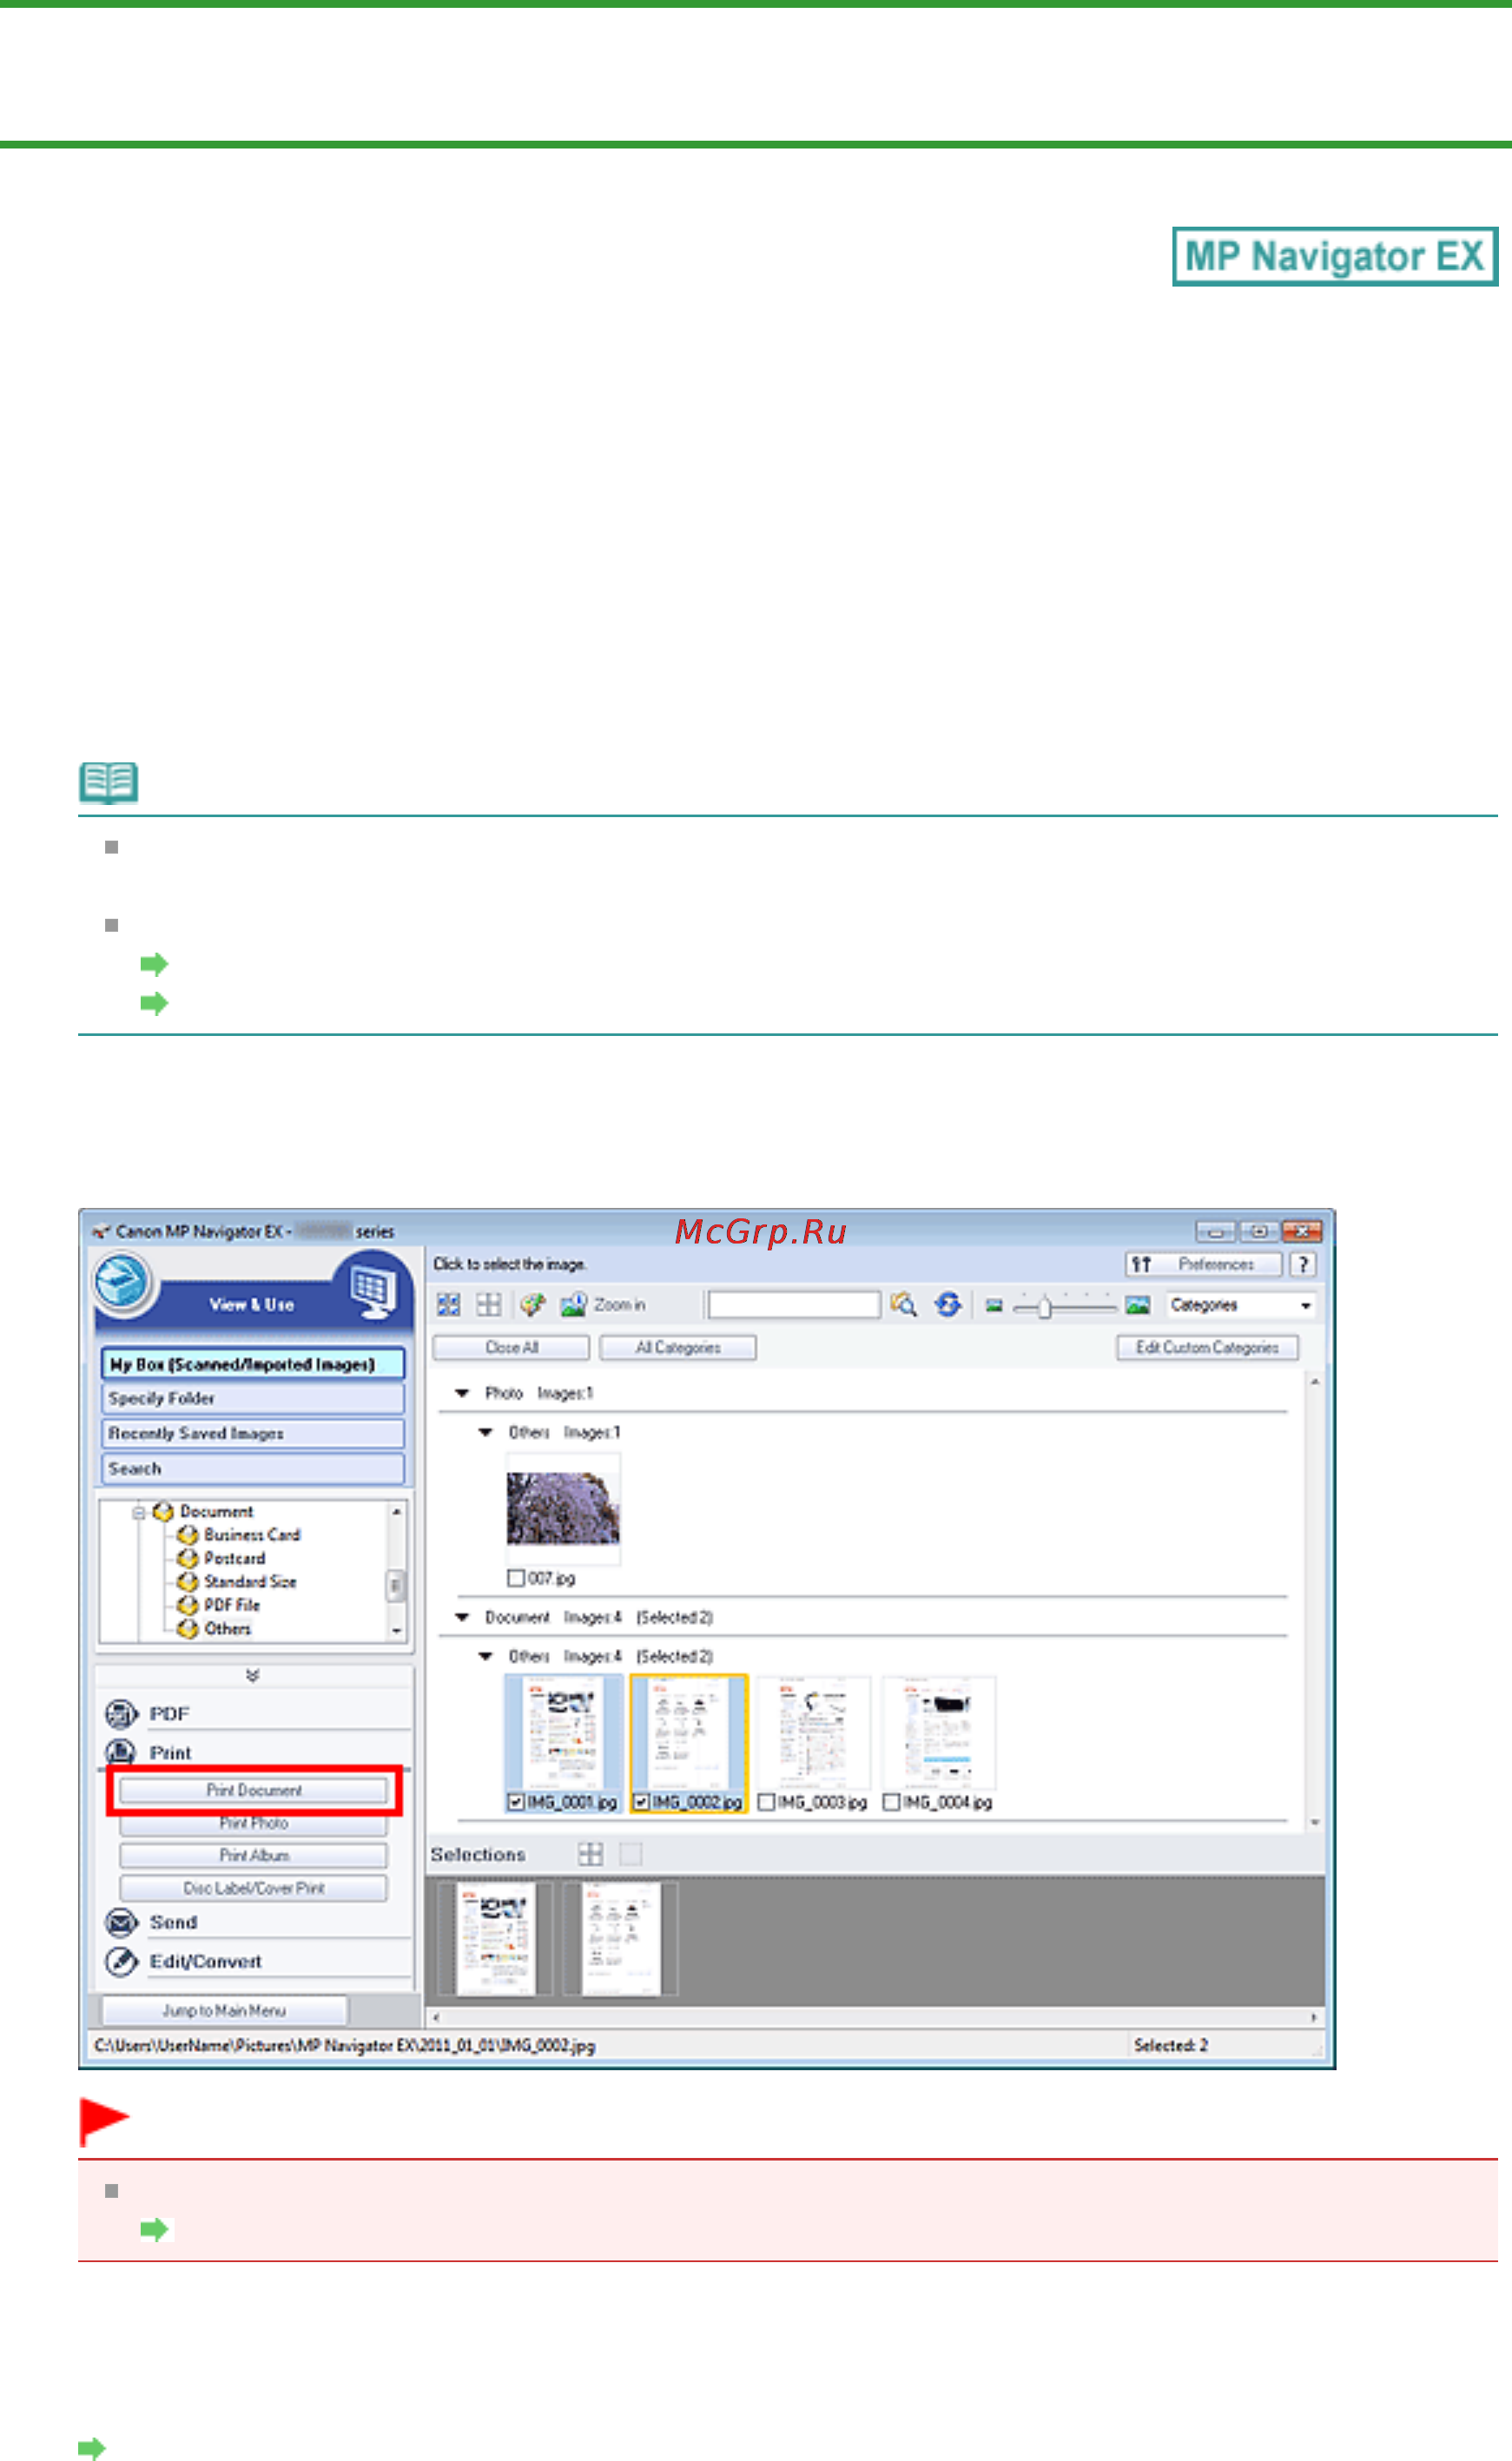Click the search text input field

[x=794, y=1304]
